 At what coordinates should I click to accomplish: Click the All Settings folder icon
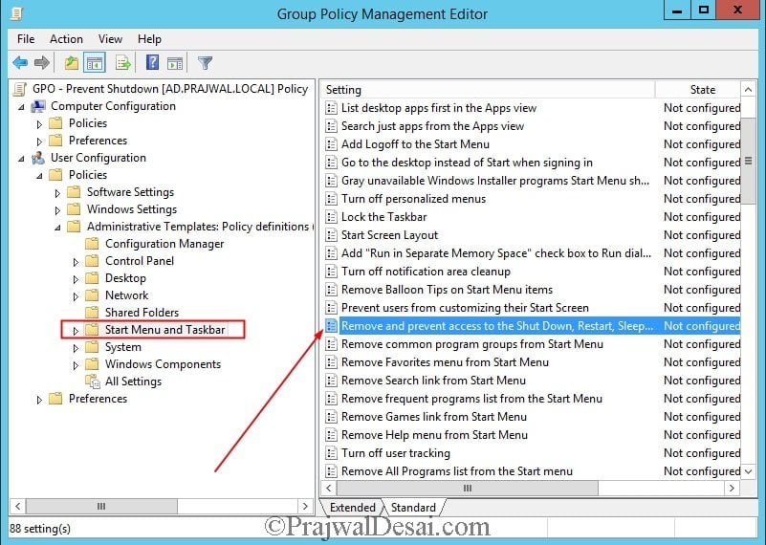(92, 381)
